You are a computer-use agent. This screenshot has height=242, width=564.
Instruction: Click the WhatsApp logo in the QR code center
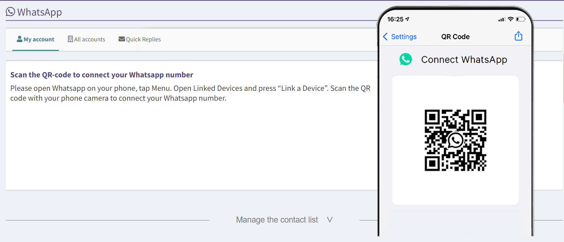(455, 140)
